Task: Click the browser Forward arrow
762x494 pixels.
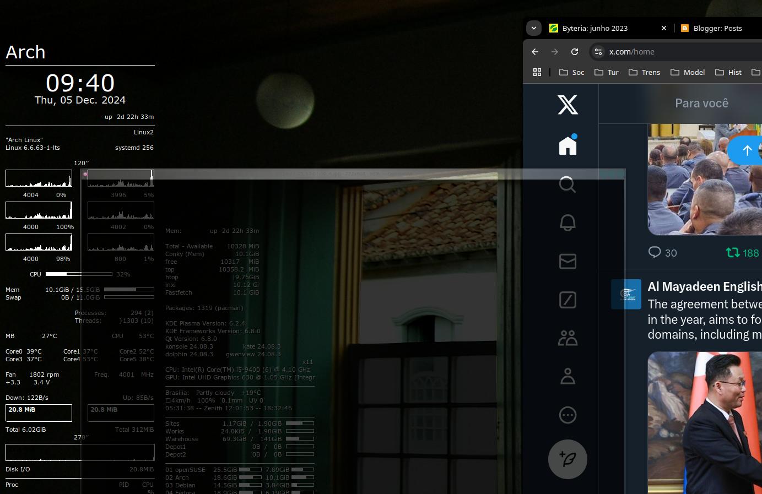Action: 555,52
